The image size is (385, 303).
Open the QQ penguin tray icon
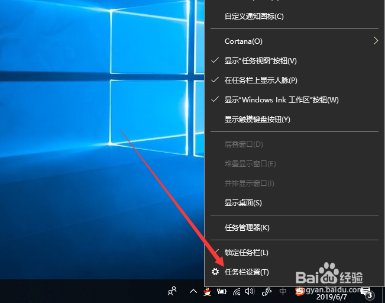pos(208,292)
